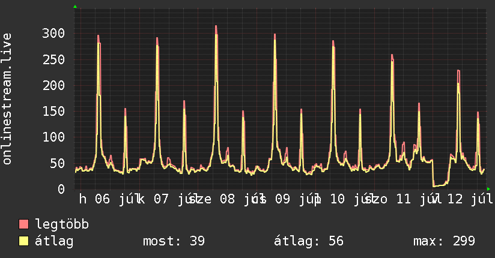Select the legtöbb legend label
The image size is (495, 258).
pyautogui.click(x=62, y=224)
